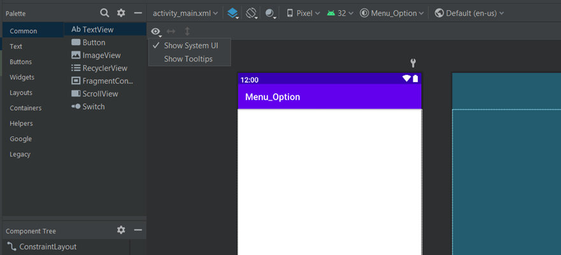Select the Legacy palette category

tap(33, 155)
